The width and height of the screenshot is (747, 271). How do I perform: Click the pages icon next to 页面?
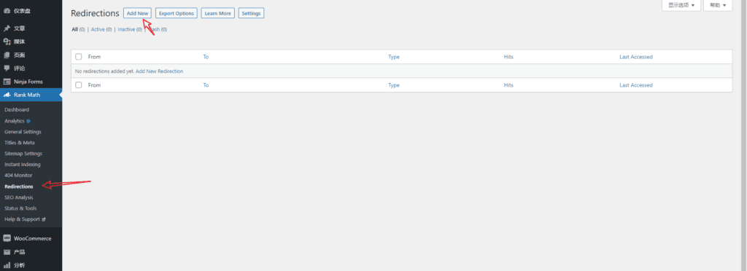[7, 55]
